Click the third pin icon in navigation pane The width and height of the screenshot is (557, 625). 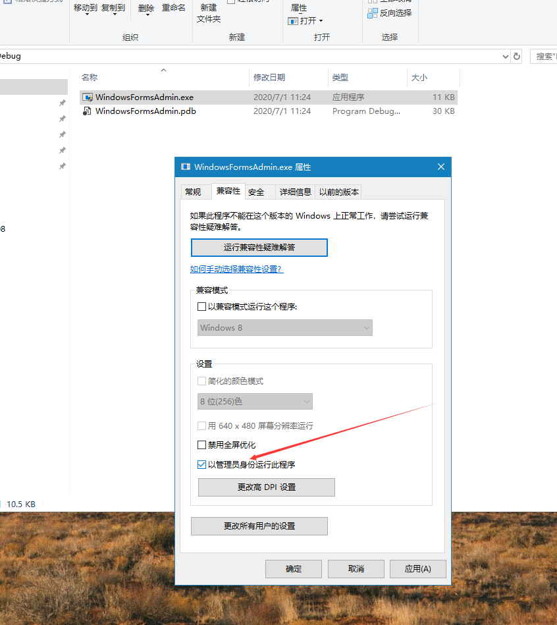62,134
